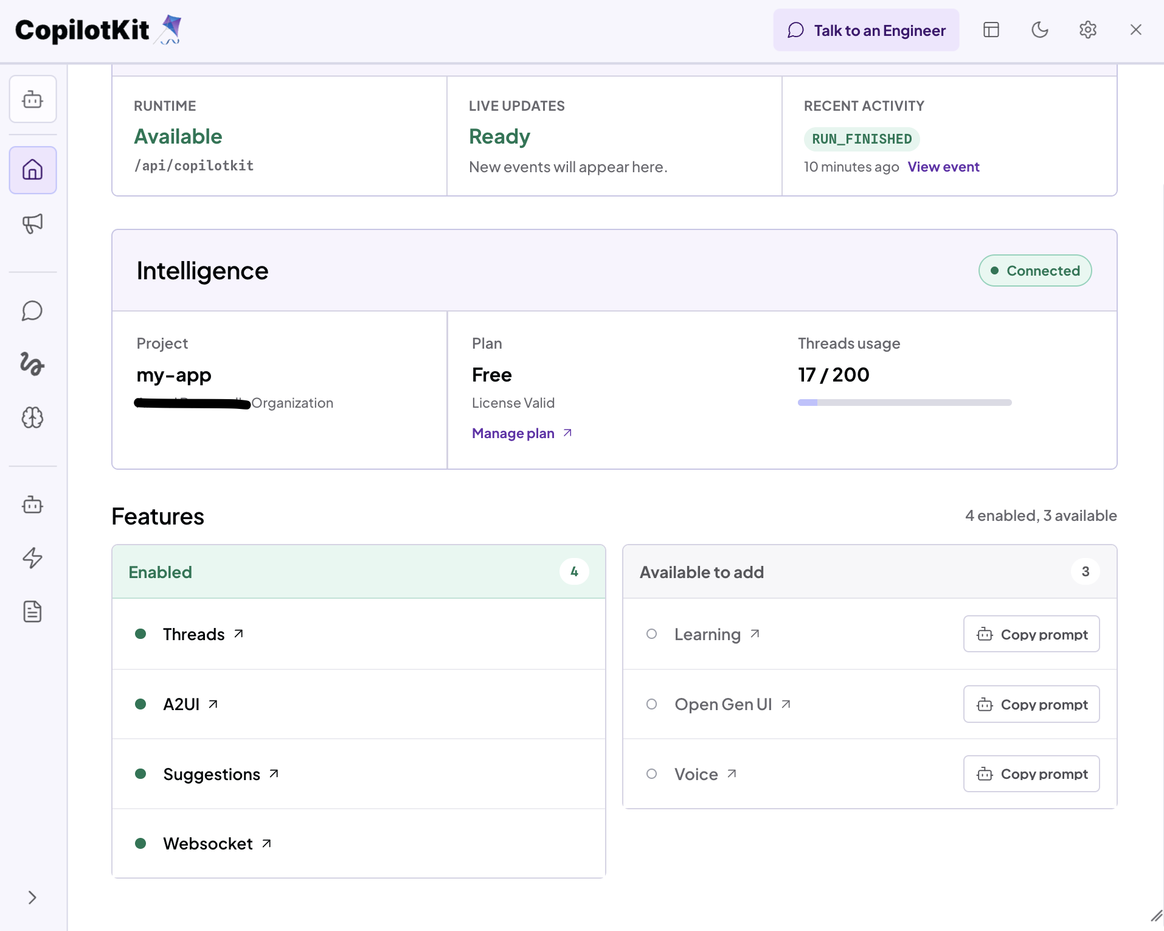Click the Available runtime status text
Screen dimensions: 1164x931
point(178,136)
